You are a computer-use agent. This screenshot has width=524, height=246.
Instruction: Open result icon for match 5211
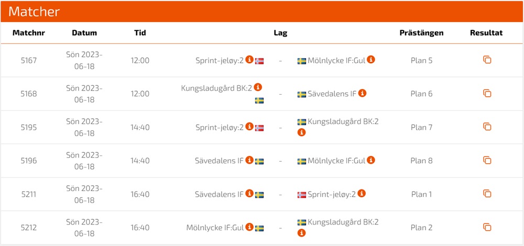(x=487, y=194)
